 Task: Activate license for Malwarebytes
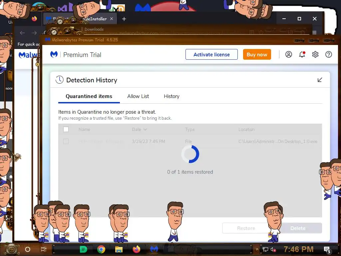click(211, 54)
